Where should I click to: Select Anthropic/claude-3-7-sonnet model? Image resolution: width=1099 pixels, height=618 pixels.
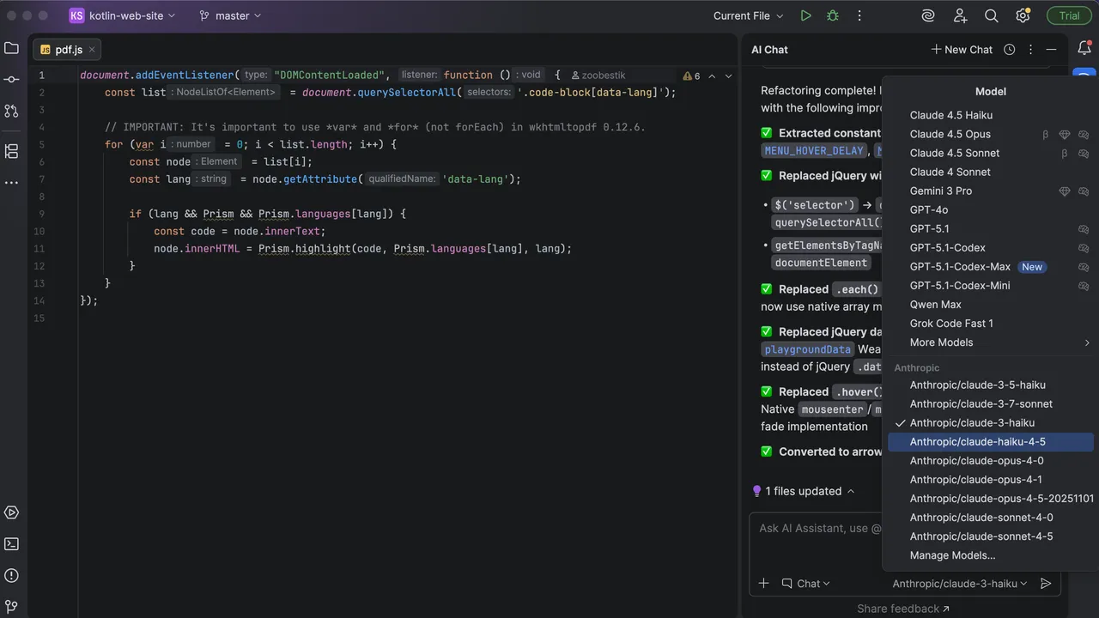991,404
